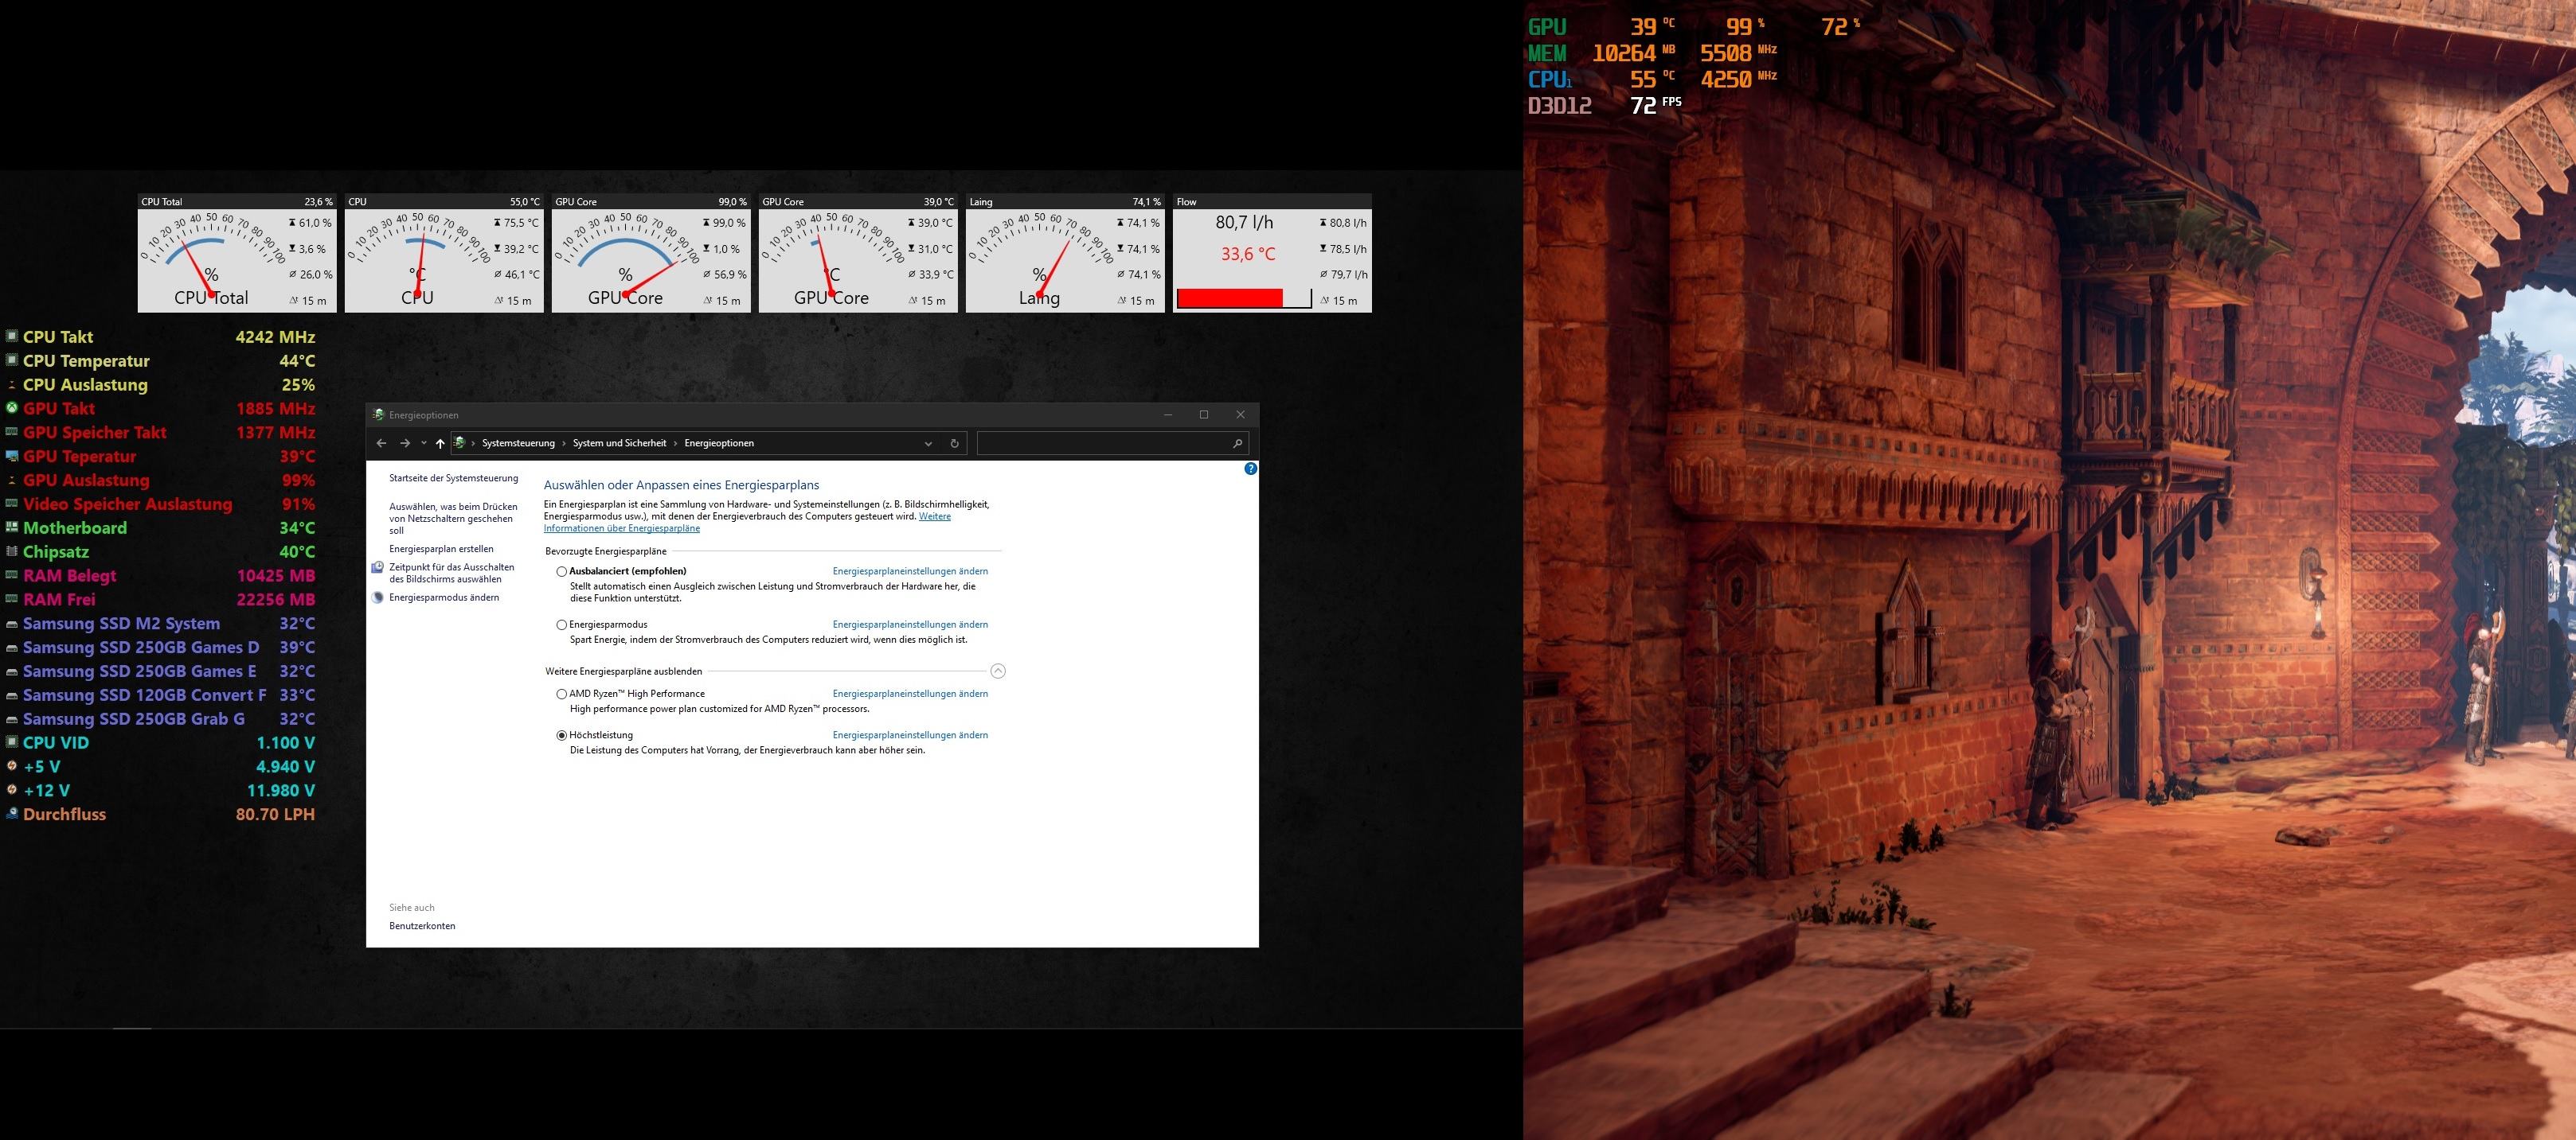2576x1140 pixels.
Task: Open Energiesparplan erstellen link
Action: (x=441, y=550)
